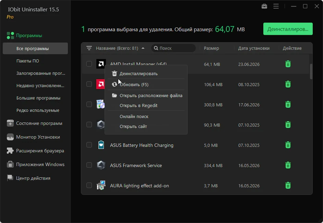The image size is (323, 223).
Task: Click trash icon for AURA lighting effect add-on
Action: (x=288, y=186)
